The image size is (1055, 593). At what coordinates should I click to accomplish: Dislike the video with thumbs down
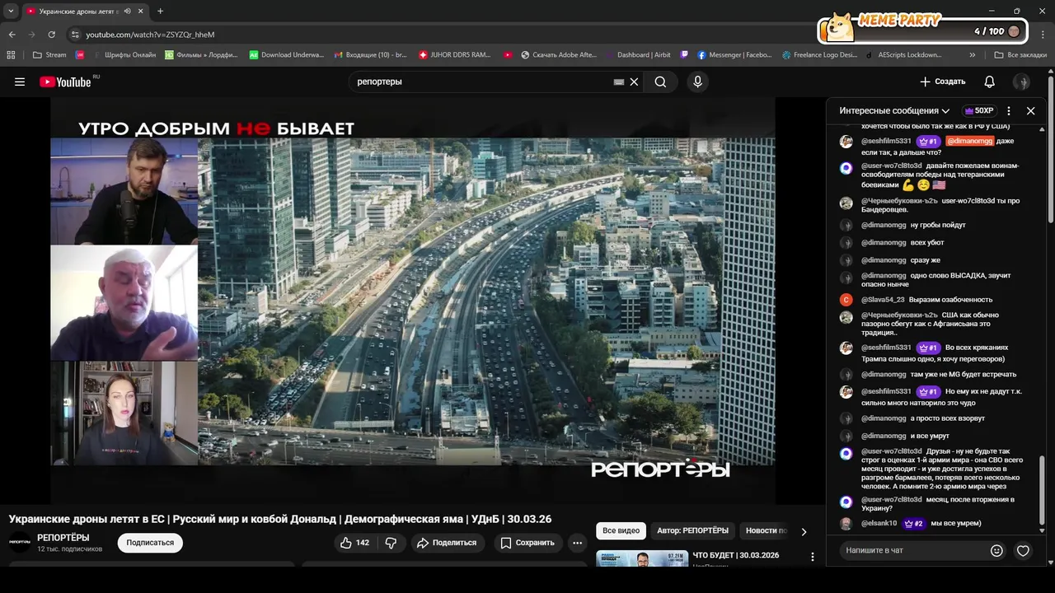click(x=392, y=543)
